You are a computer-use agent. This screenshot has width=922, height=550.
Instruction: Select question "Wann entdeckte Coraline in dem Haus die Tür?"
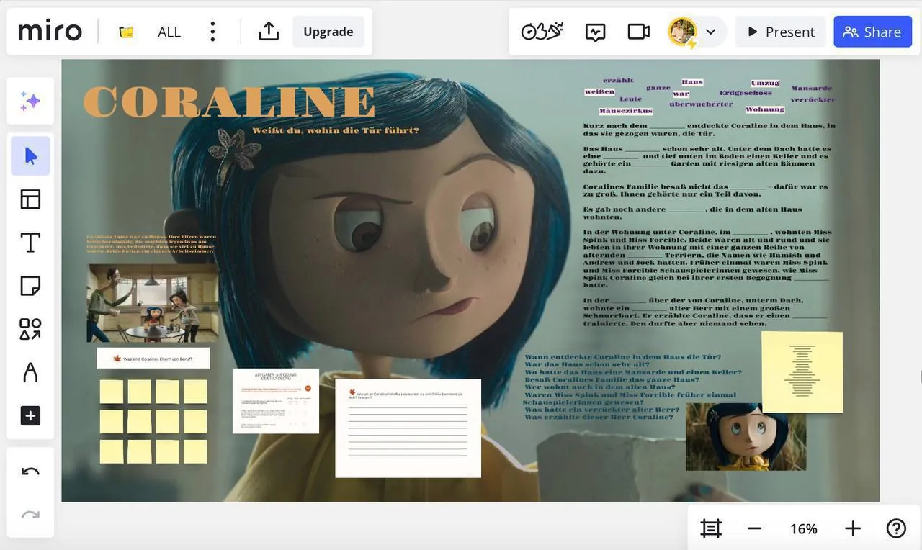623,357
